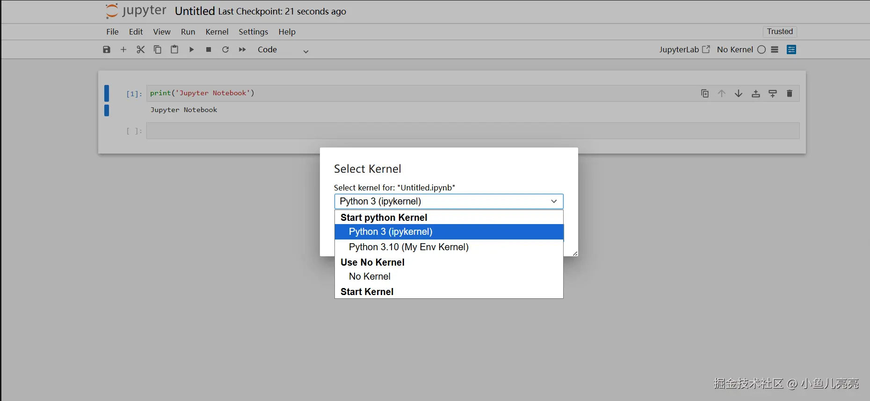
Task: Click the Start Kernel group header
Action: (x=367, y=292)
